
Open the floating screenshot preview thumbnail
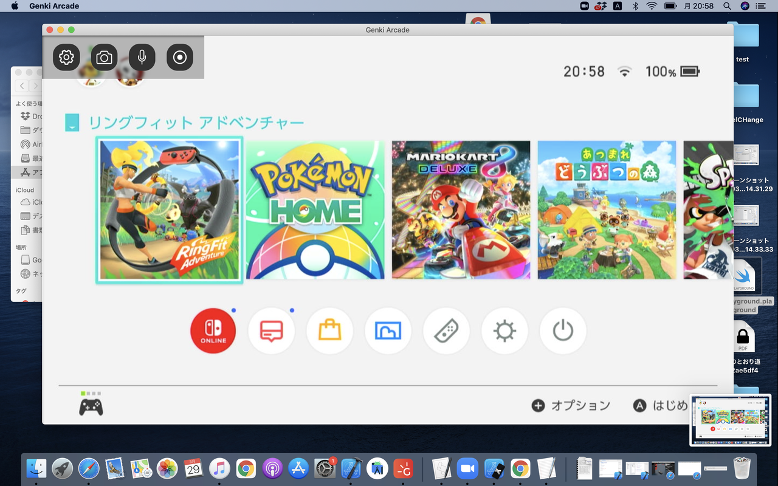pyautogui.click(x=730, y=420)
